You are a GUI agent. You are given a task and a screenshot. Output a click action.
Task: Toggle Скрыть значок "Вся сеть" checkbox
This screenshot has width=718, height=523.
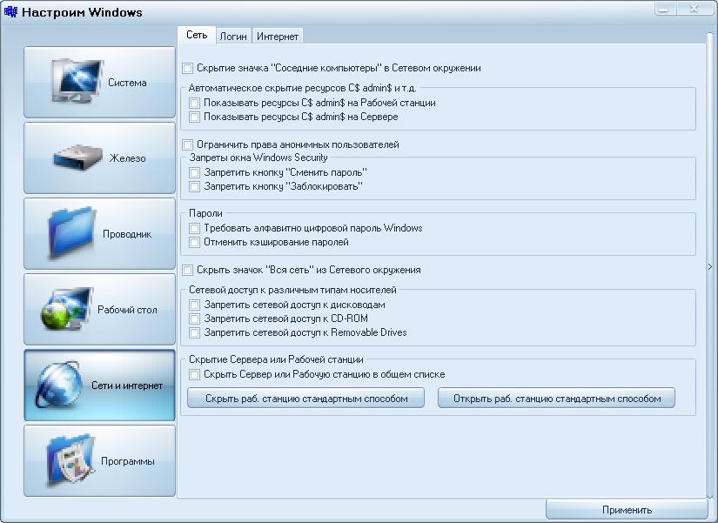187,270
